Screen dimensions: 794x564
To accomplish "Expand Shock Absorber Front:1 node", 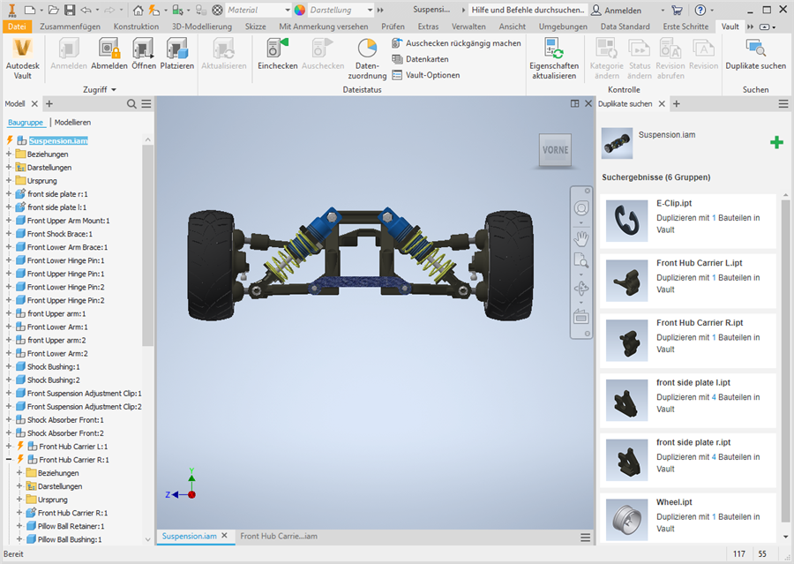I will 9,419.
